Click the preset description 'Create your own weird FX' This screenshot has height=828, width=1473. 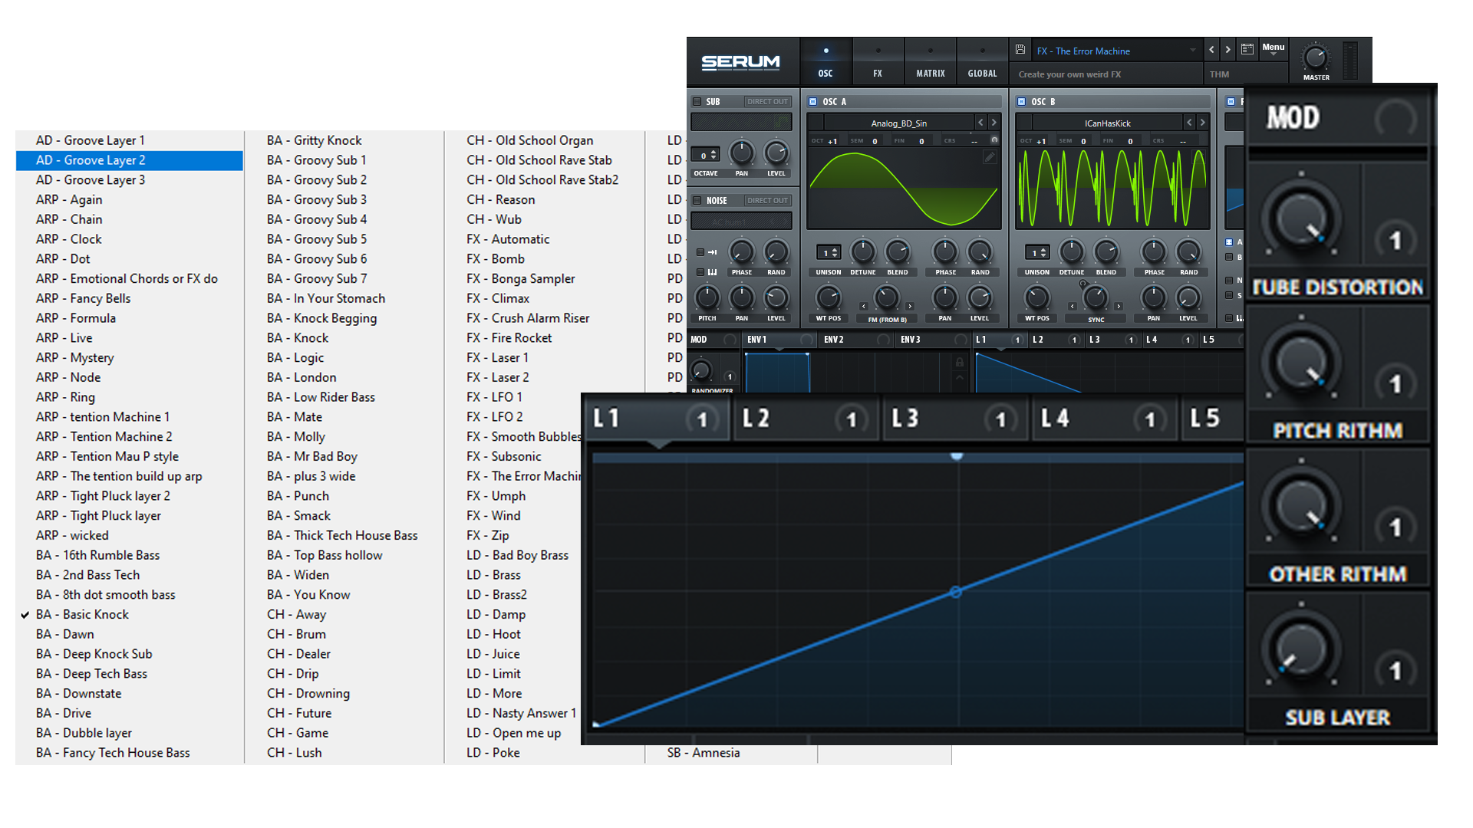[1069, 74]
